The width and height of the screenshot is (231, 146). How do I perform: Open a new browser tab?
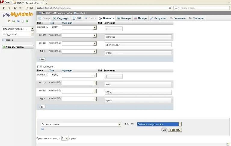(x=46, y=2)
